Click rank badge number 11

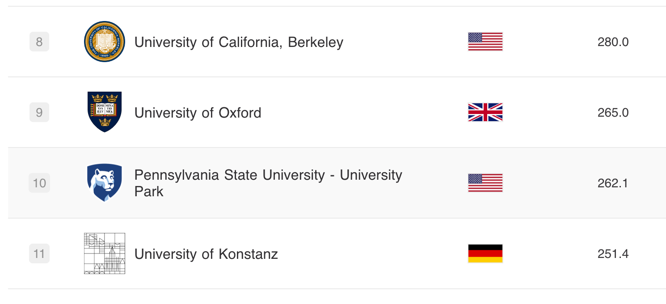[39, 254]
